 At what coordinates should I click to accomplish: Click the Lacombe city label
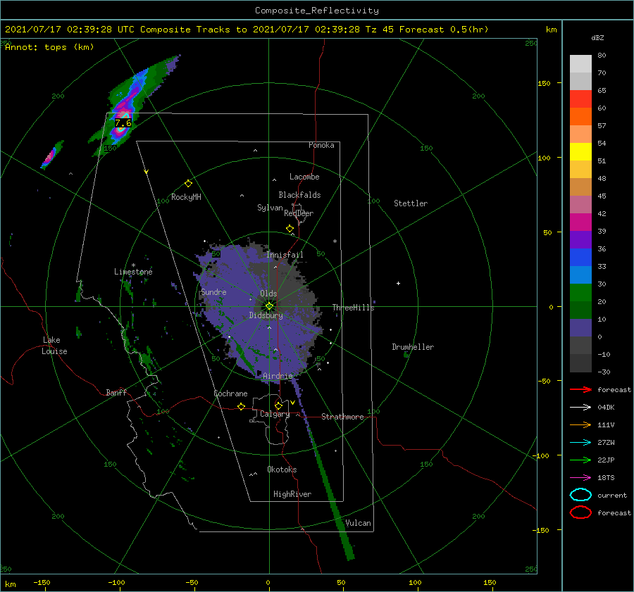(304, 177)
